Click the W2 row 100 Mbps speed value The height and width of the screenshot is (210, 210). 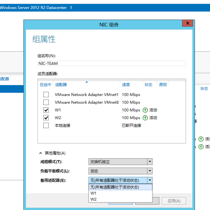tap(131, 118)
